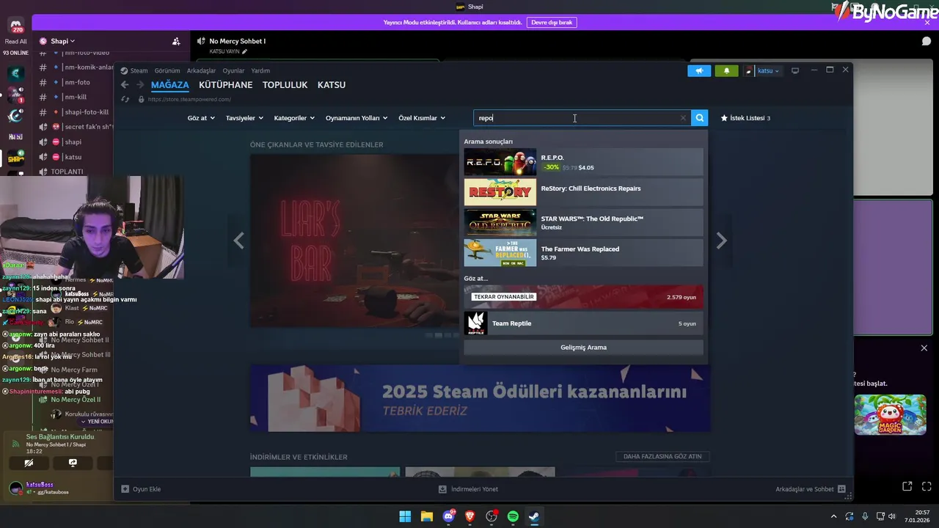Select STAR WARS: The Old Republic result
Viewport: 939px width, 528px height.
tap(583, 222)
